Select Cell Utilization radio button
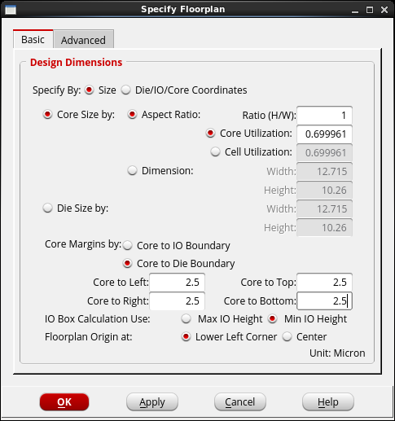This screenshot has height=421, width=395. [x=215, y=151]
